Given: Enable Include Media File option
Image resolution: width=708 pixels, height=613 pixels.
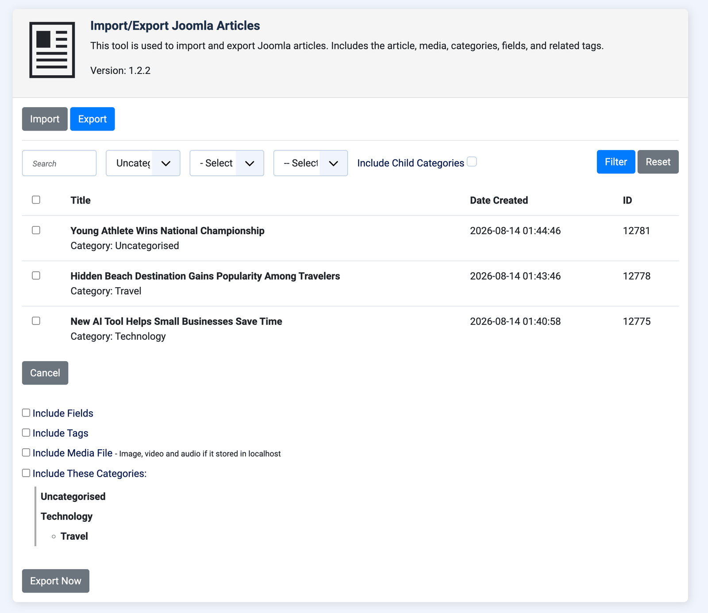Looking at the screenshot, I should click(26, 452).
